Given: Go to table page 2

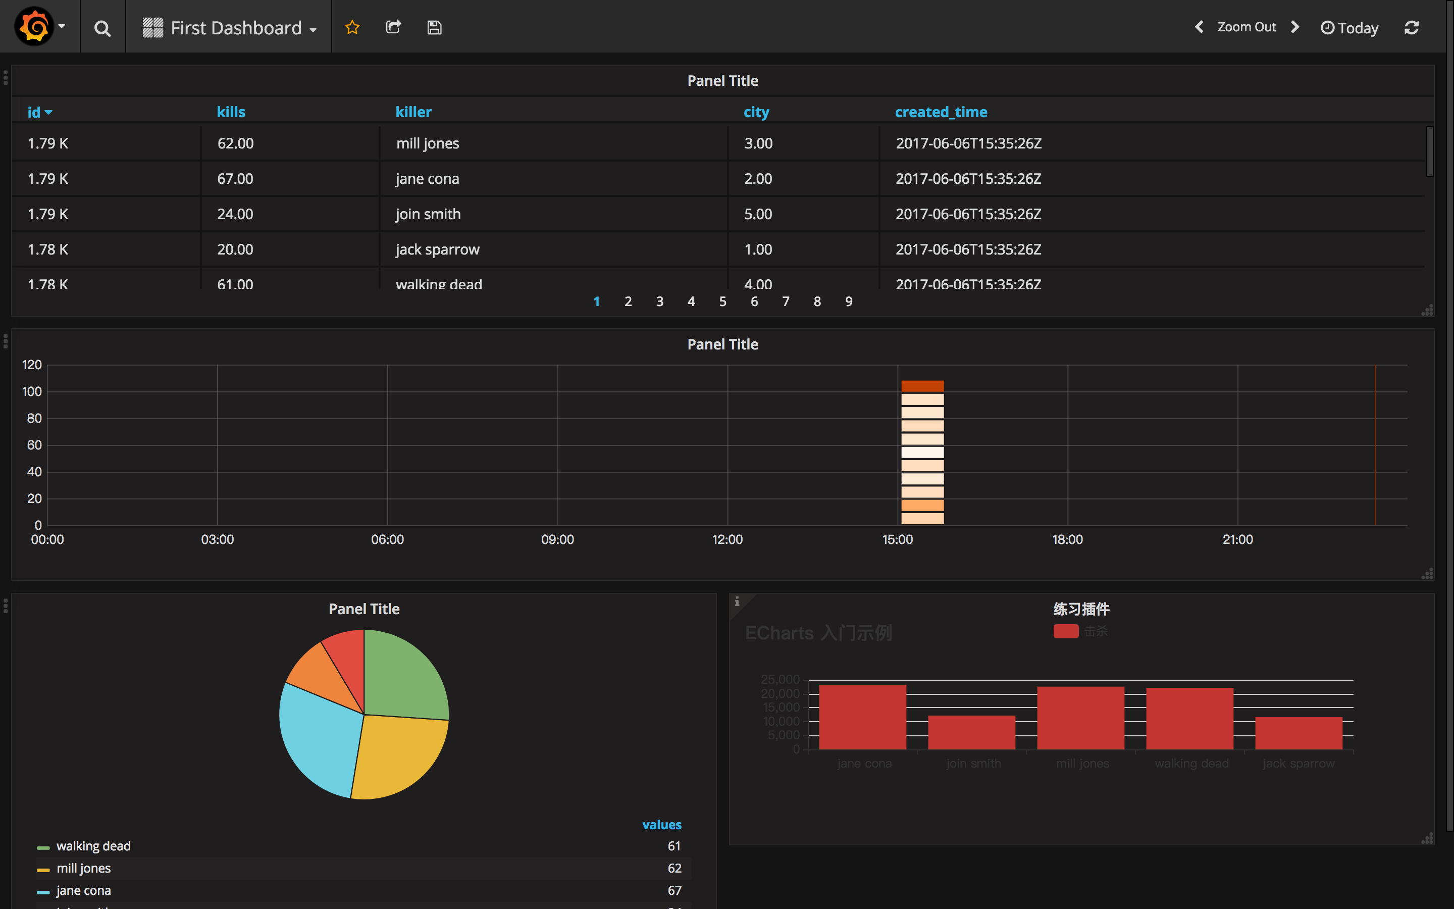Looking at the screenshot, I should tap(628, 301).
